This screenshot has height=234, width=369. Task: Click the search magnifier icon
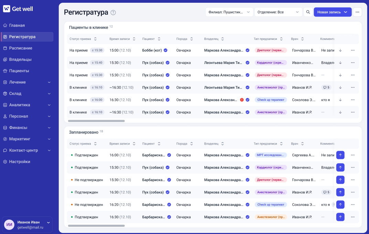click(x=308, y=12)
